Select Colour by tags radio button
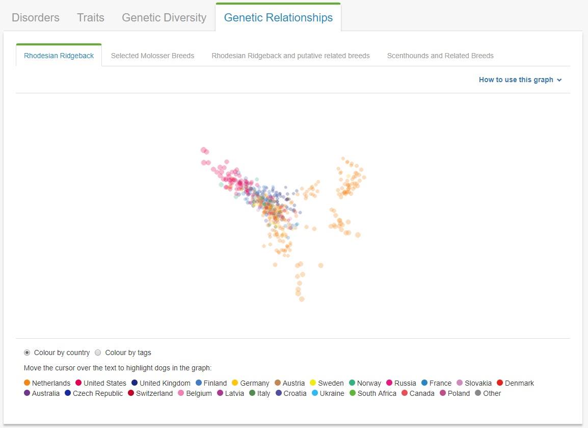 point(98,353)
